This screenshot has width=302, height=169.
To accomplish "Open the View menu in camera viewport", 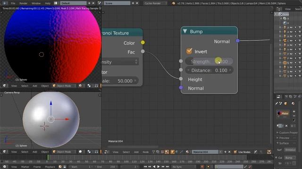I will tap(14, 152).
